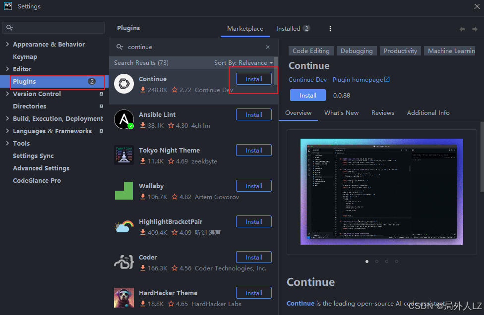Open the Sort By: Relevance dropdown
This screenshot has height=315, width=484.
tap(243, 62)
